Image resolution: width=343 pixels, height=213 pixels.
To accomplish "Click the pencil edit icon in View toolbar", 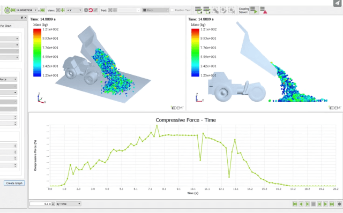I will coord(95,10).
